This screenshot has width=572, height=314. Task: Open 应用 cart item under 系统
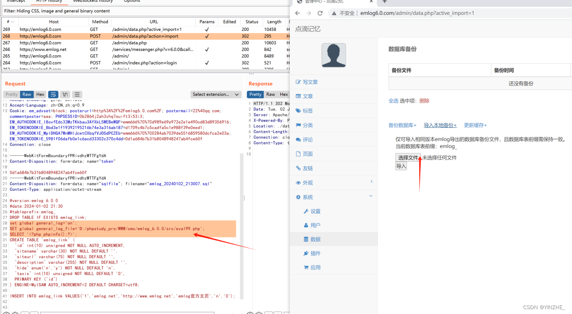point(312,267)
